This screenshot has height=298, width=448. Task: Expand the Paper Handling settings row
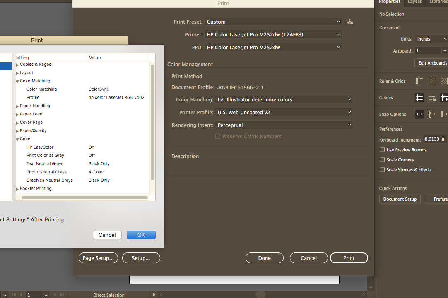pos(18,106)
